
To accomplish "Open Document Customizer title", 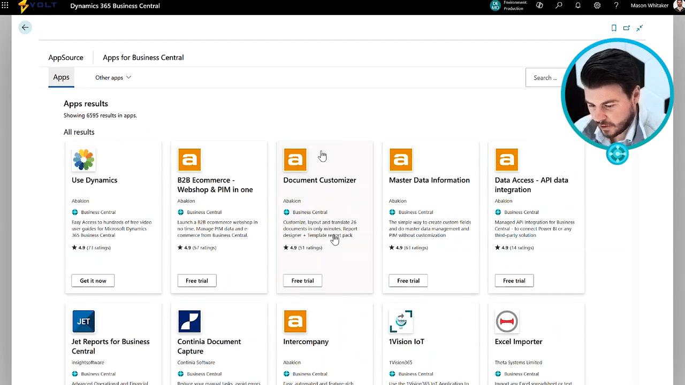I will pos(319,180).
